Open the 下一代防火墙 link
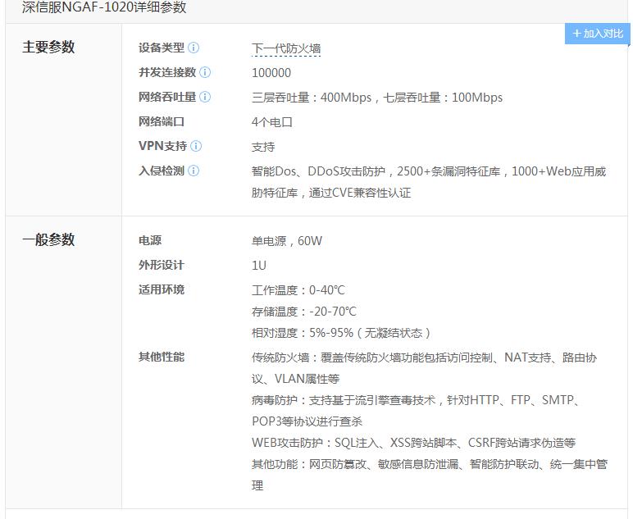This screenshot has height=519, width=633. point(286,48)
